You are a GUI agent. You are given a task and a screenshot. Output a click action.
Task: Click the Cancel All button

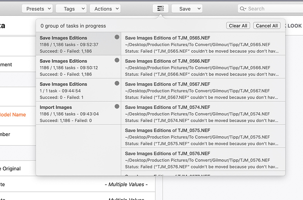click(267, 26)
